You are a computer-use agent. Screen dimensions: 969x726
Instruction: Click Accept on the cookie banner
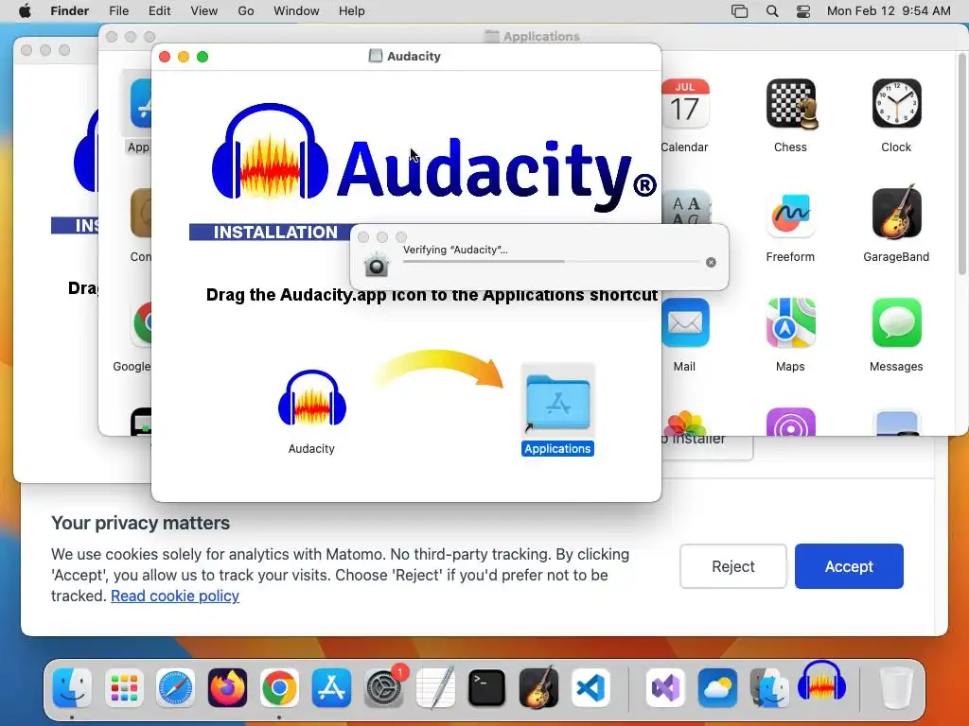point(849,566)
